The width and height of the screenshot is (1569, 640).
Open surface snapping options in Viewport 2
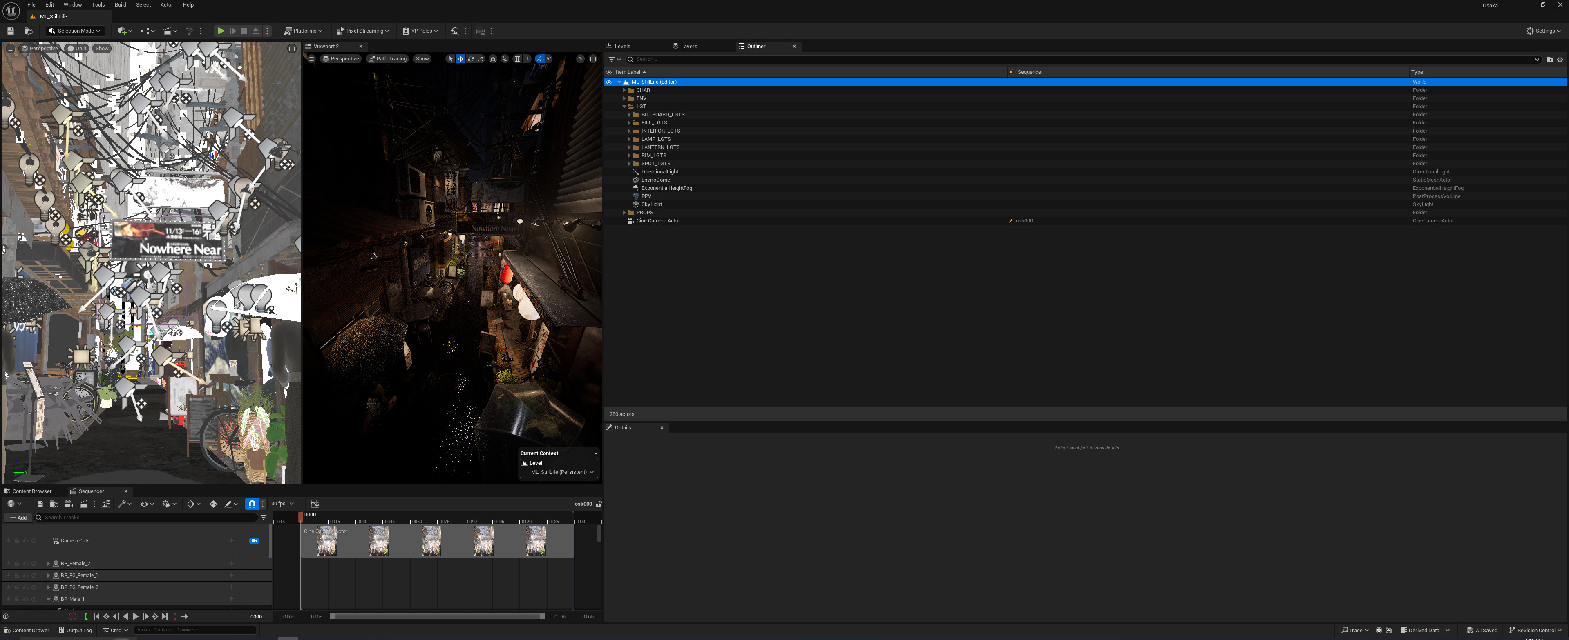pos(504,59)
